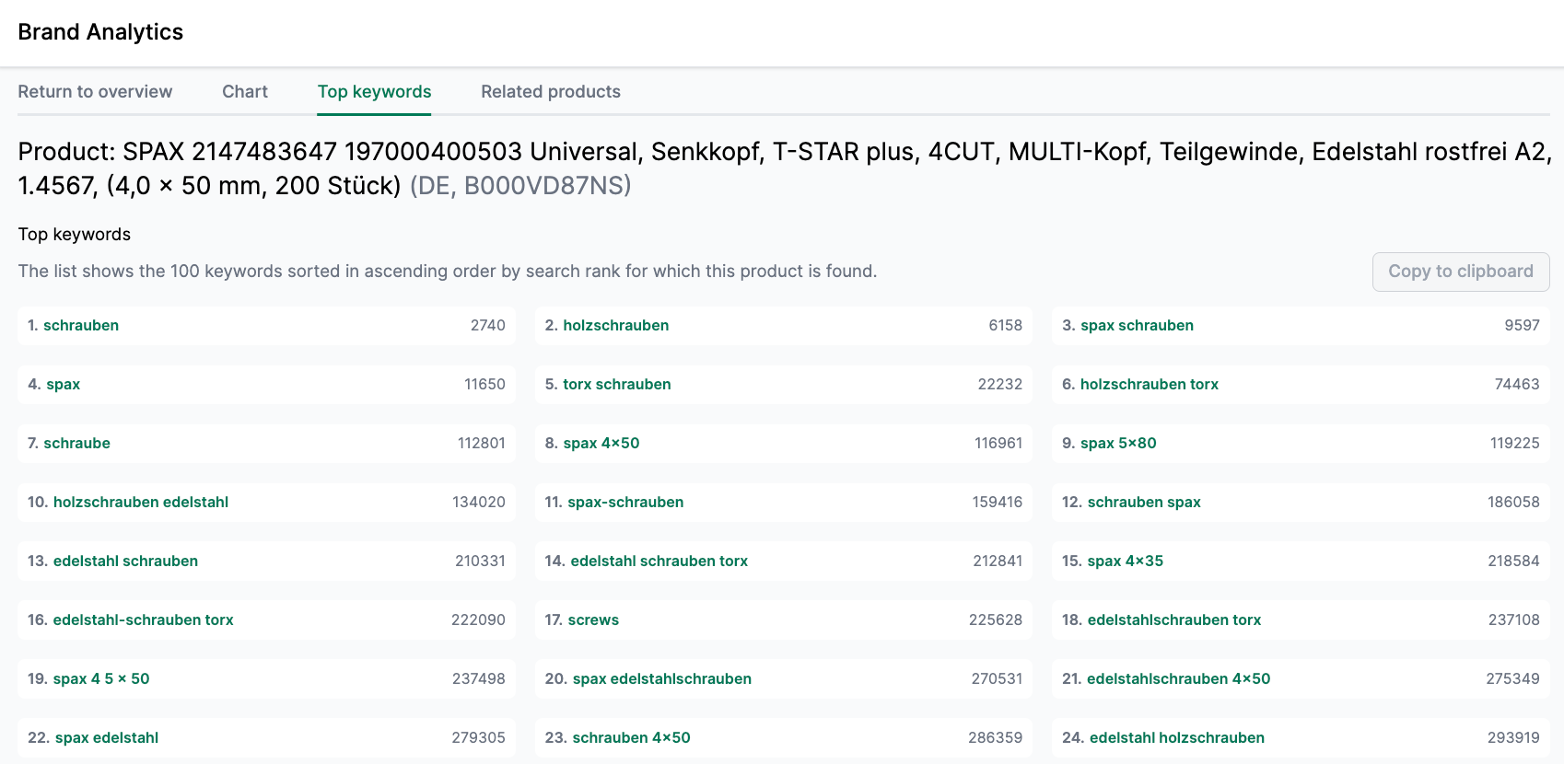Viewport: 1564px width, 764px height.
Task: Open the keyword link 'edelstahl schrauben torx'
Action: [659, 561]
